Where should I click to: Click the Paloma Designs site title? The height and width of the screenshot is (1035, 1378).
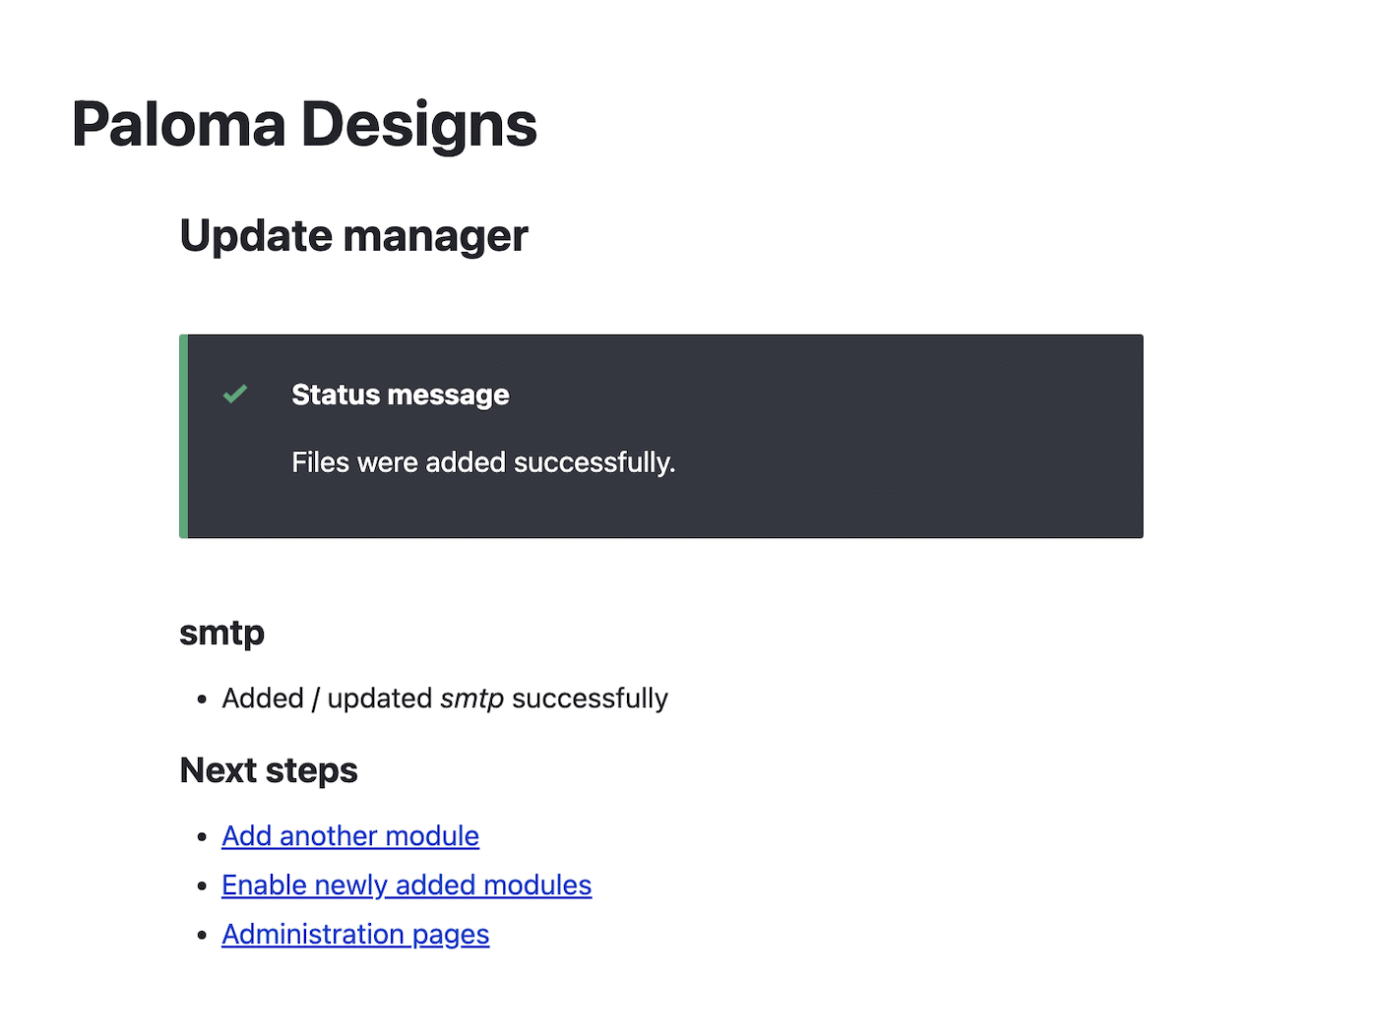[x=304, y=124]
